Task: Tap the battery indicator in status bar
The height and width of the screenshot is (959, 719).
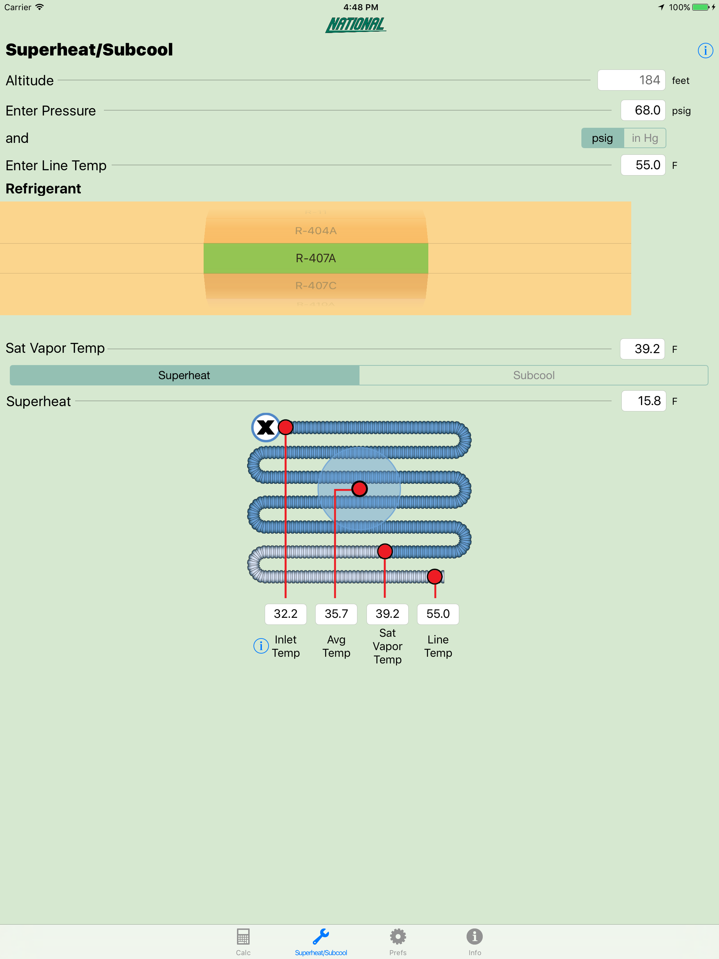Action: (x=701, y=7)
